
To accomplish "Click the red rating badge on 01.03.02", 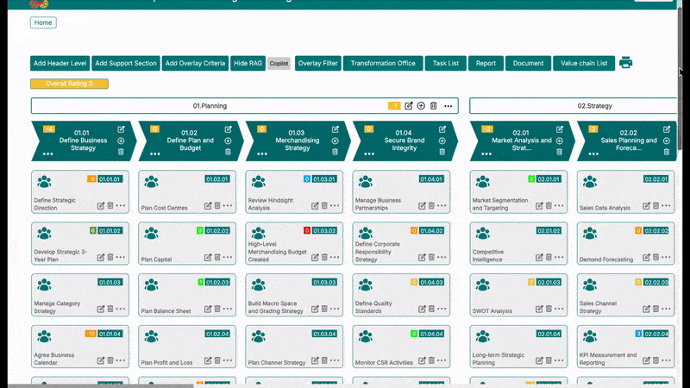I will click(x=307, y=230).
